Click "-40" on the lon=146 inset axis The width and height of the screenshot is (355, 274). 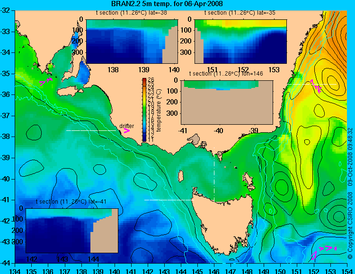click(219, 130)
